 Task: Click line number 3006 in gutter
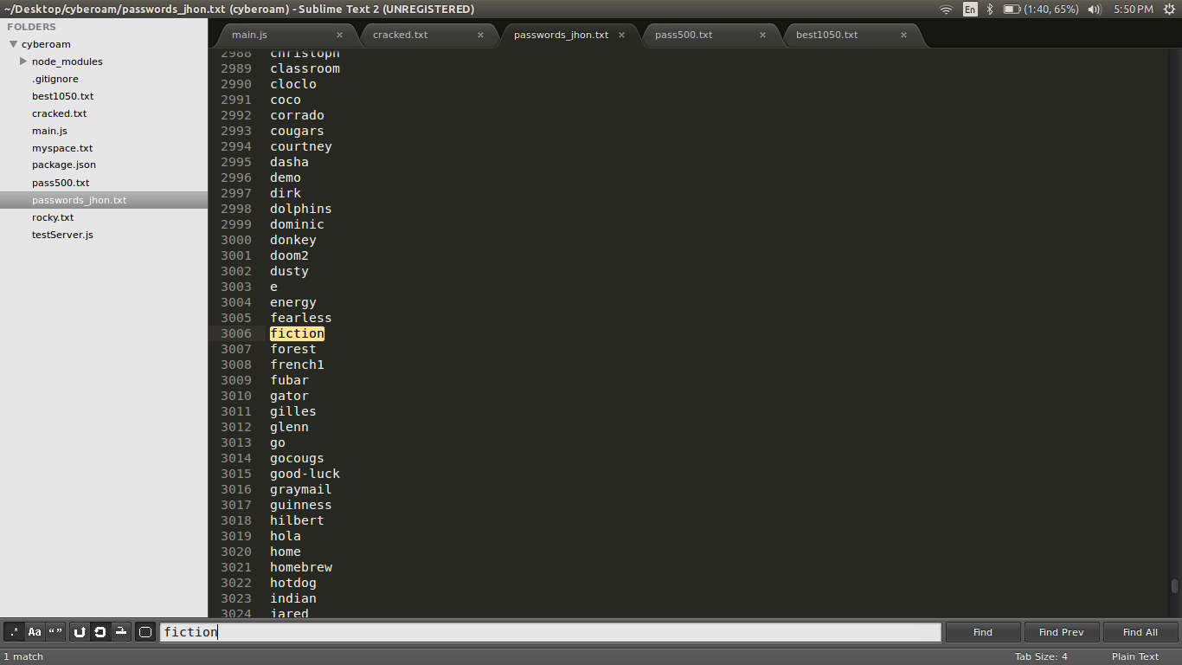236,333
